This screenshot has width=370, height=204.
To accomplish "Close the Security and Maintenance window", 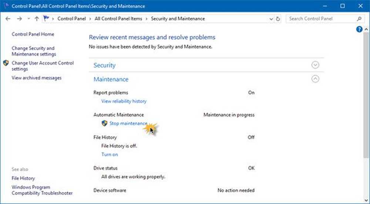I will 360,6.
